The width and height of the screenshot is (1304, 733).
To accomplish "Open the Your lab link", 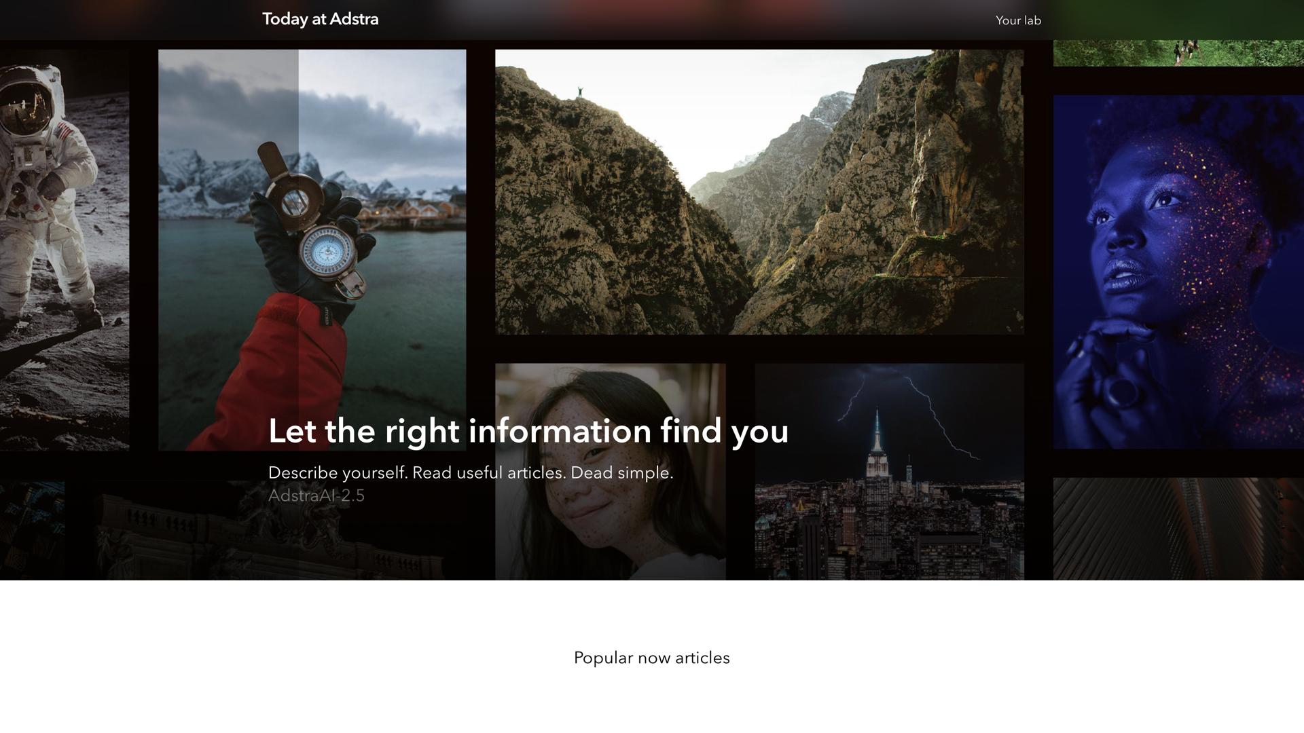I will 1018,20.
